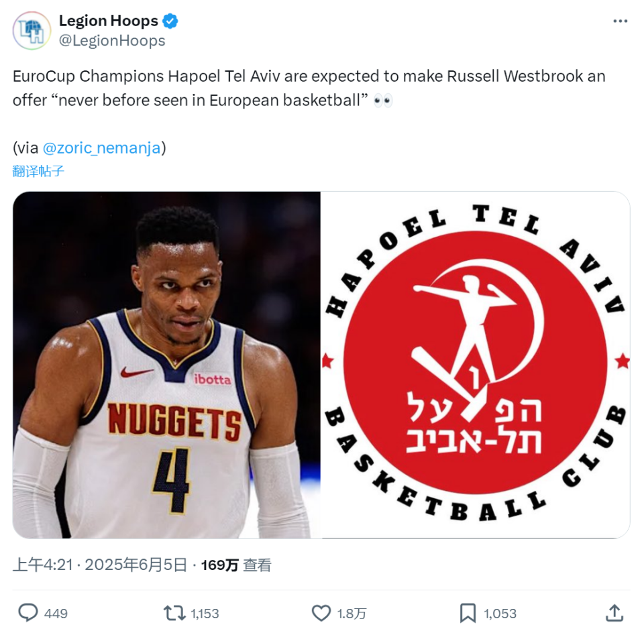The width and height of the screenshot is (644, 633).
Task: Click the blue verified badge
Action: [x=170, y=21]
